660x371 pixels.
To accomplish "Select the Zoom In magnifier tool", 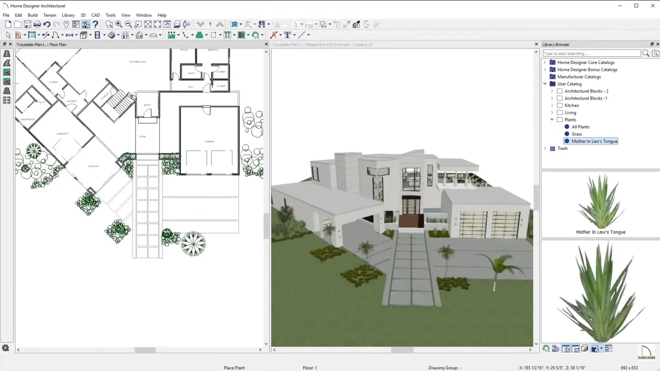I will pos(119,24).
